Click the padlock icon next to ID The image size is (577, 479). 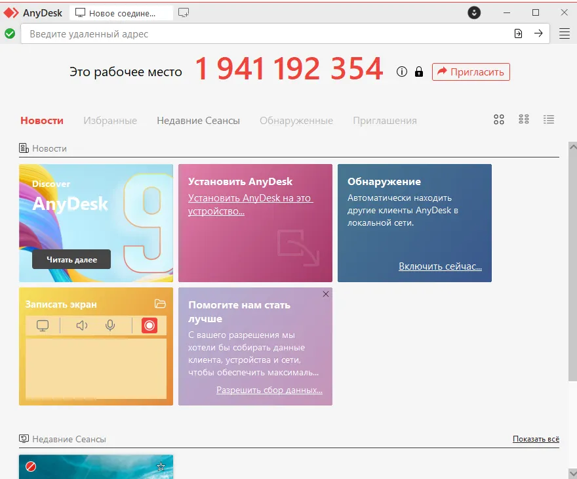pyautogui.click(x=419, y=72)
